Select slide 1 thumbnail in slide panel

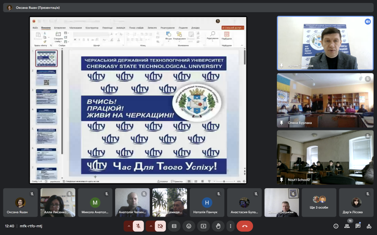click(x=46, y=58)
